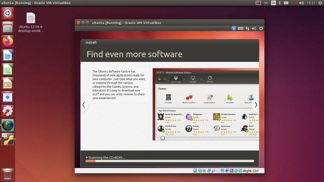
Task: Open the guest accessibility indicator icon
Action: pos(233,28)
